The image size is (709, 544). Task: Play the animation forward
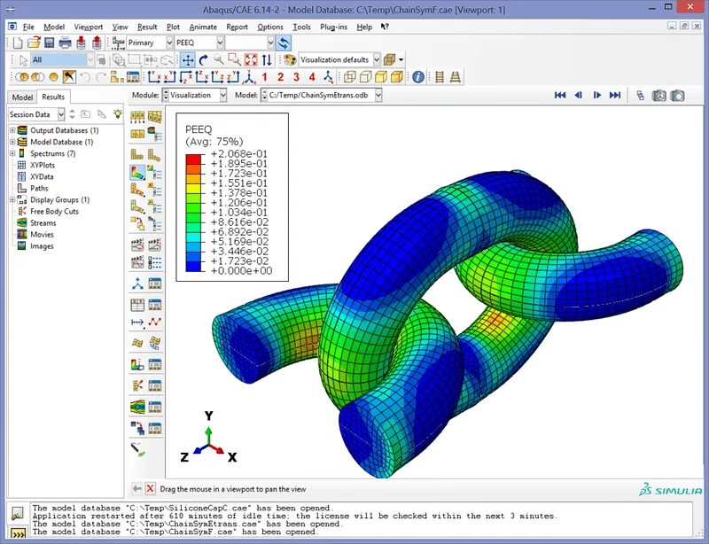(x=596, y=95)
